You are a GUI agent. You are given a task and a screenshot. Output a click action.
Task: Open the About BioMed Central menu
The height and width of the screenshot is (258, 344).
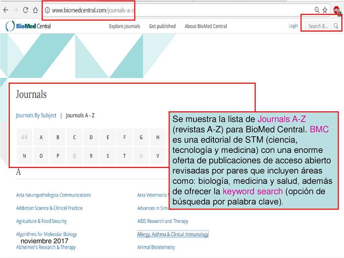point(206,26)
